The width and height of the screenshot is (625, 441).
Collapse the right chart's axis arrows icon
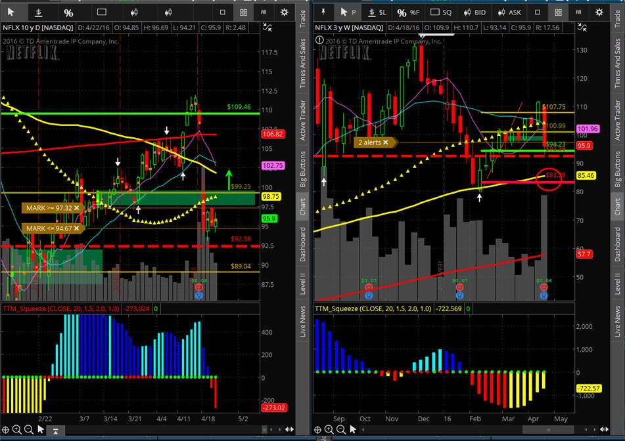[x=582, y=28]
